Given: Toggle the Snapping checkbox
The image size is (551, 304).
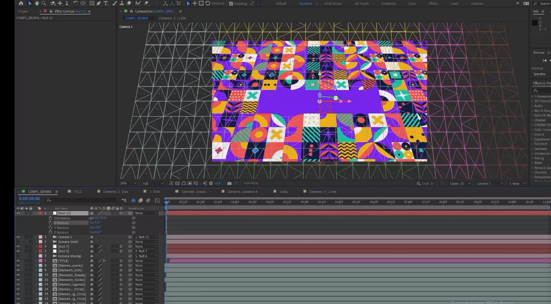Looking at the screenshot, I should 231,3.
